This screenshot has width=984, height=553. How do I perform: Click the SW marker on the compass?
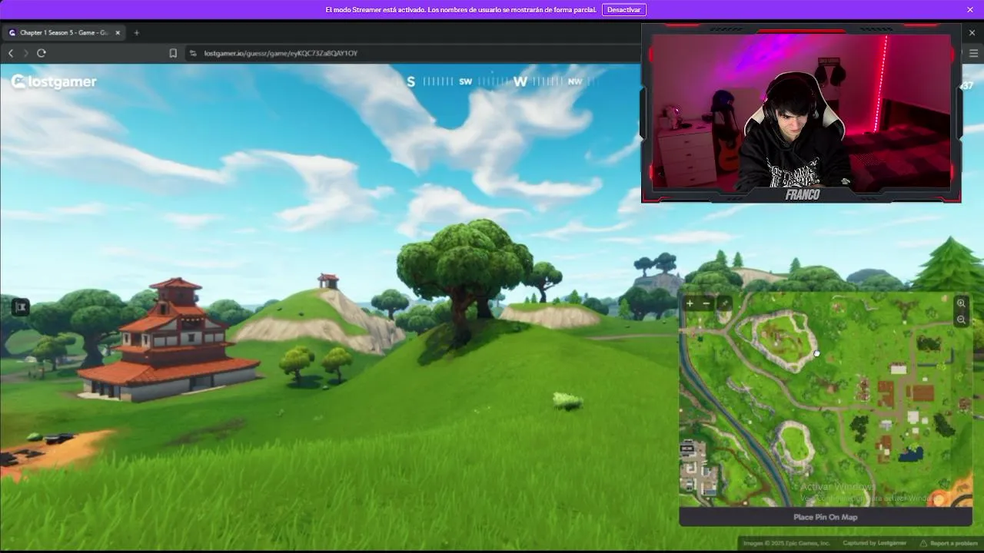[466, 81]
